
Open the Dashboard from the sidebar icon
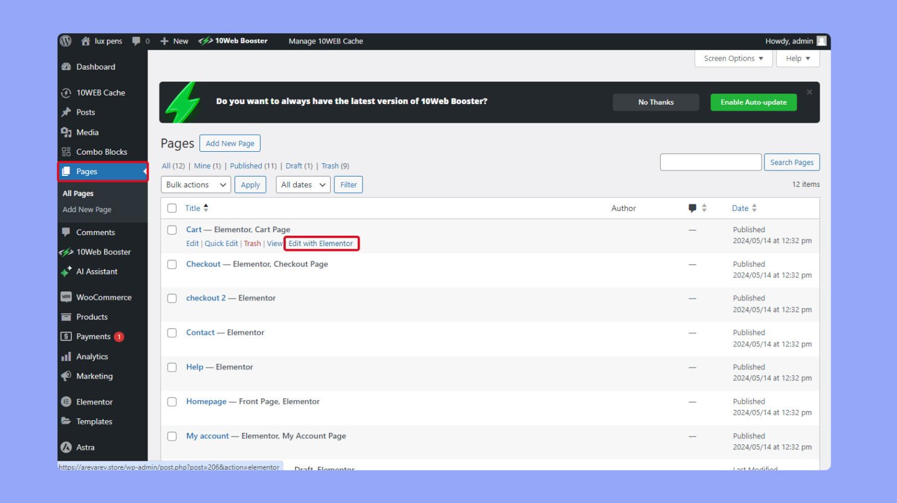(66, 67)
